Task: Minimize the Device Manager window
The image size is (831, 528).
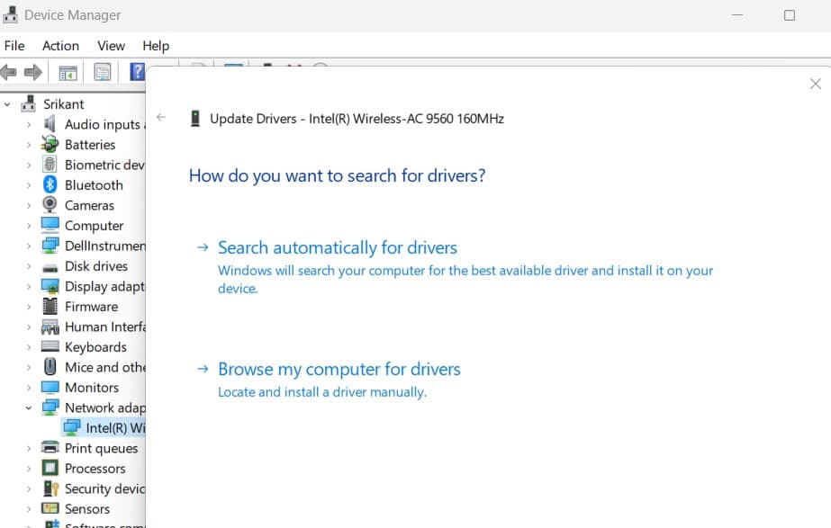Action: 737,15
